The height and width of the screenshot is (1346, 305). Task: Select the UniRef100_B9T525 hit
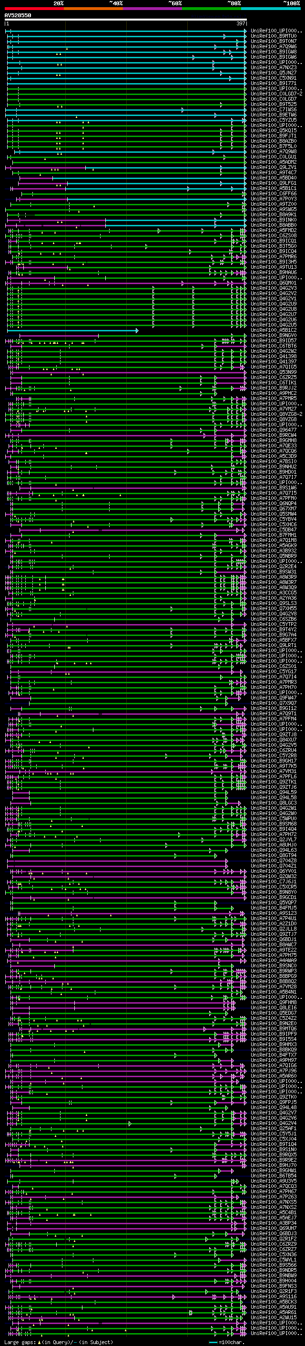tap(274, 105)
